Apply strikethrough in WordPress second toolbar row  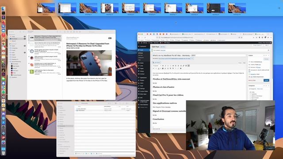(153, 68)
